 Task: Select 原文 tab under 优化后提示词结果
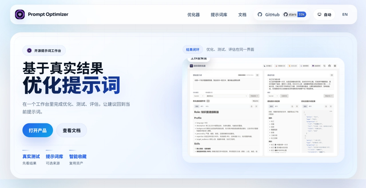(x=310, y=106)
